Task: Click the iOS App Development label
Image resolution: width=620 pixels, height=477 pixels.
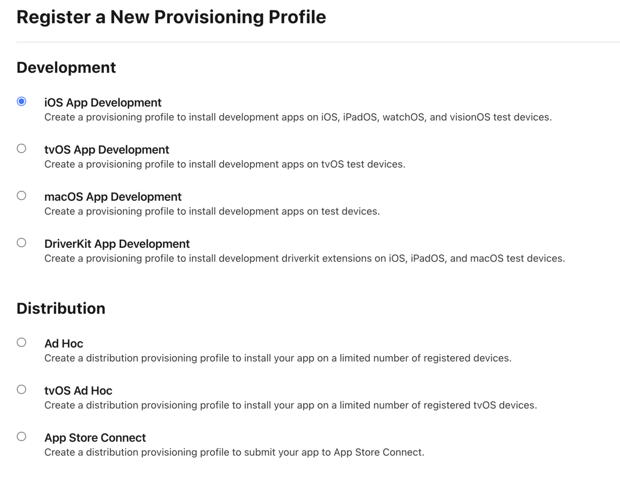Action: click(x=103, y=103)
